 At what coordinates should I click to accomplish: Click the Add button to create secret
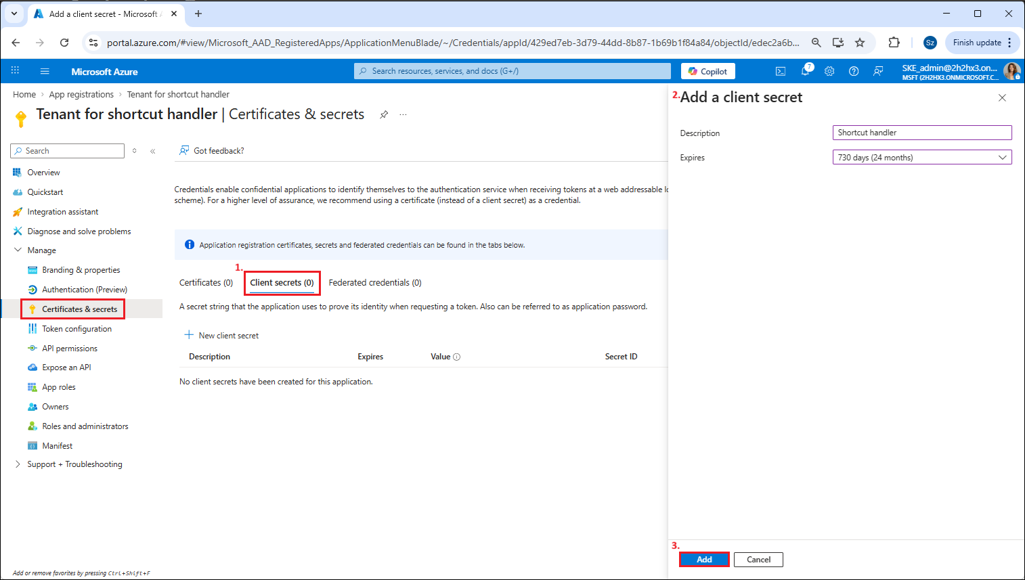coord(704,560)
